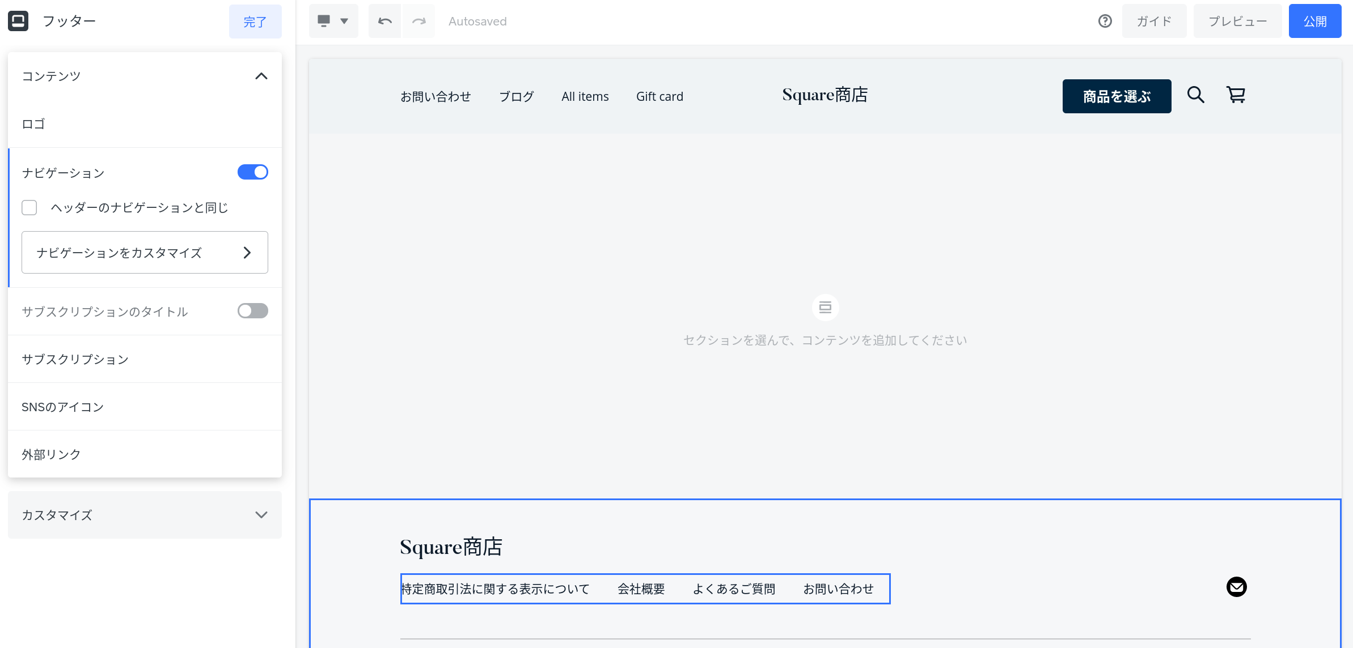This screenshot has width=1353, height=648.
Task: Click the envelope mail icon in footer
Action: click(1236, 587)
